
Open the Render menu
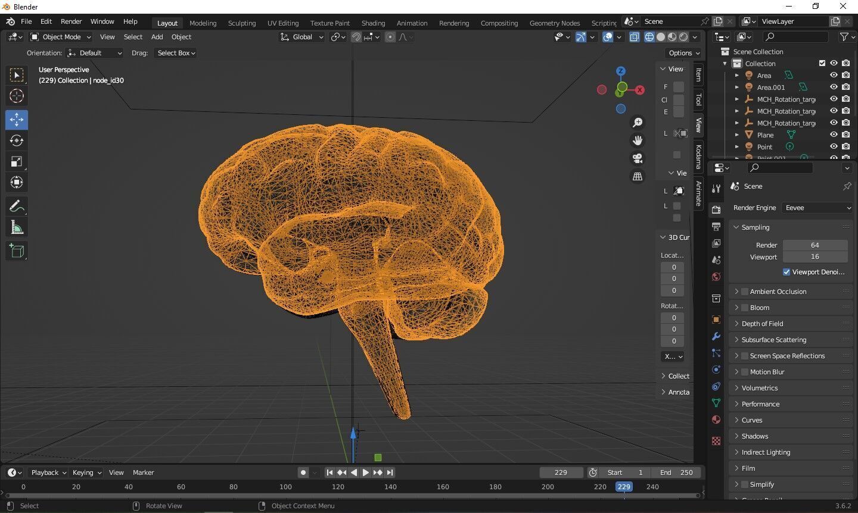pyautogui.click(x=71, y=21)
